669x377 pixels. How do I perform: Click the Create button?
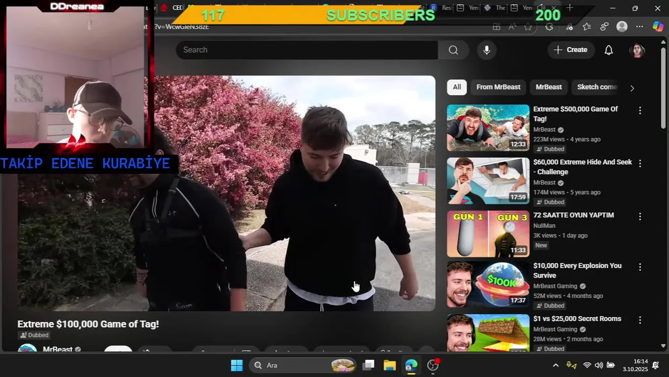(x=571, y=50)
